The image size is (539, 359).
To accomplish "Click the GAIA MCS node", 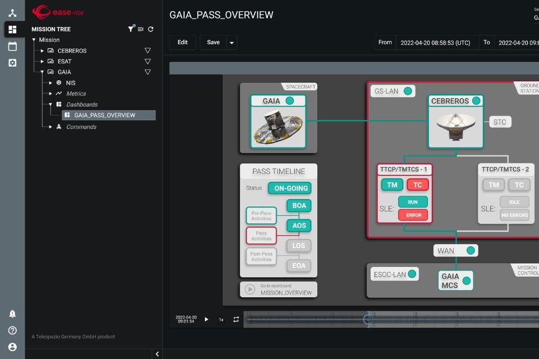I will pos(456,280).
